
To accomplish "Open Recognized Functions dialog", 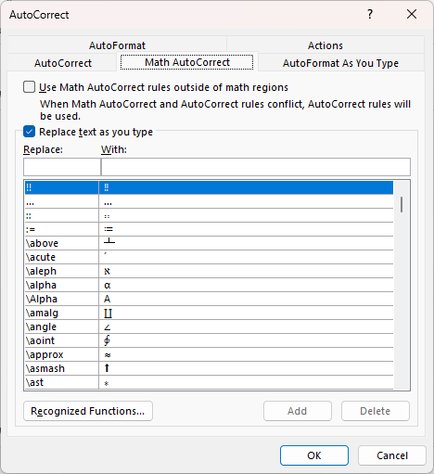I will click(x=88, y=411).
